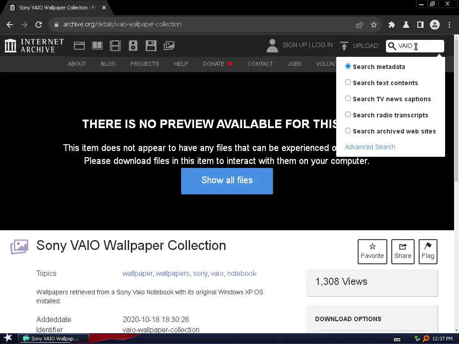The width and height of the screenshot is (459, 344).
Task: Click the ABOUT menu item
Action: tap(77, 64)
